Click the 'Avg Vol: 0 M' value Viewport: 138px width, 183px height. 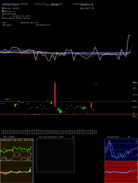click(x=87, y=5)
